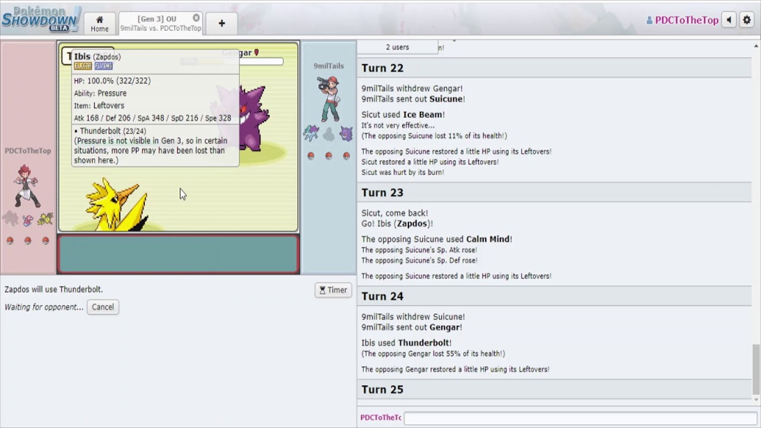Click the 'Turn 24' heading
This screenshot has width=761, height=428.
point(382,296)
